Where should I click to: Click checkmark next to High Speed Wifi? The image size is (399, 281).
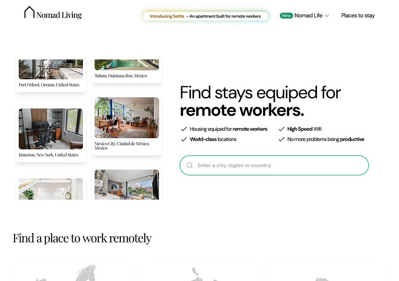click(281, 129)
